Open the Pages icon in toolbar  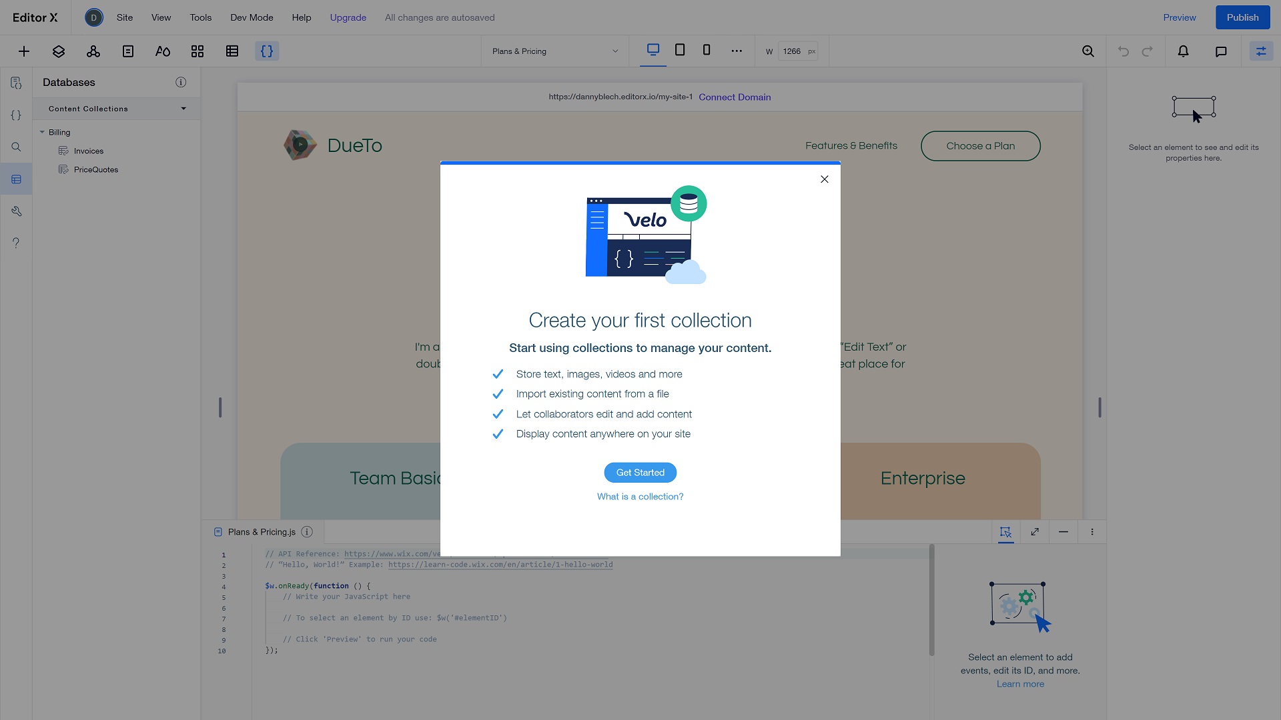tap(128, 51)
